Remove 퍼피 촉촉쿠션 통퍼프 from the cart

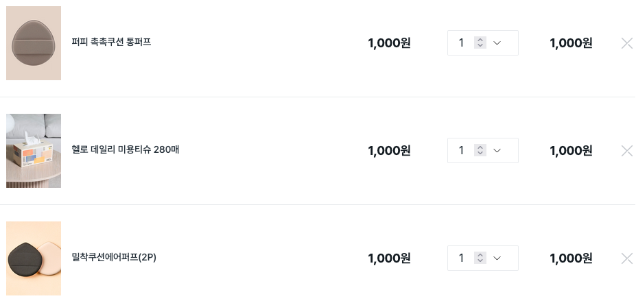(x=626, y=43)
